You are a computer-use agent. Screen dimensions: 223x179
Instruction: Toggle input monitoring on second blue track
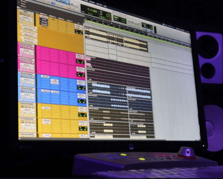26,92
